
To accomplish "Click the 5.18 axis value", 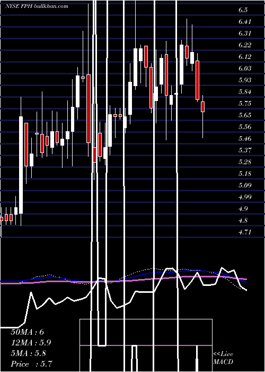I will [245, 174].
